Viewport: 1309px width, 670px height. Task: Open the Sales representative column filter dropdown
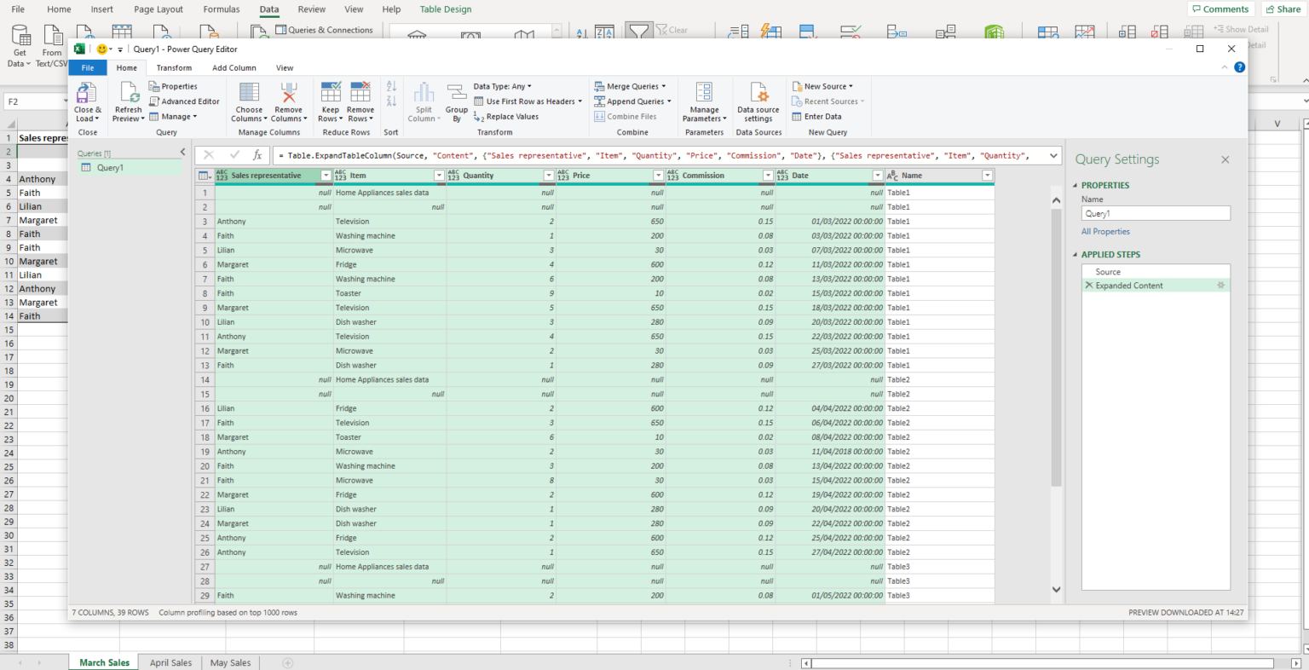pos(326,176)
